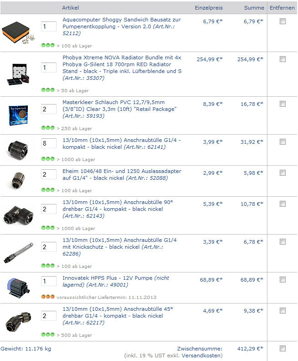Click the green stock dots for Shoggy Sandwich
The width and height of the screenshot is (298, 361).
click(x=47, y=45)
